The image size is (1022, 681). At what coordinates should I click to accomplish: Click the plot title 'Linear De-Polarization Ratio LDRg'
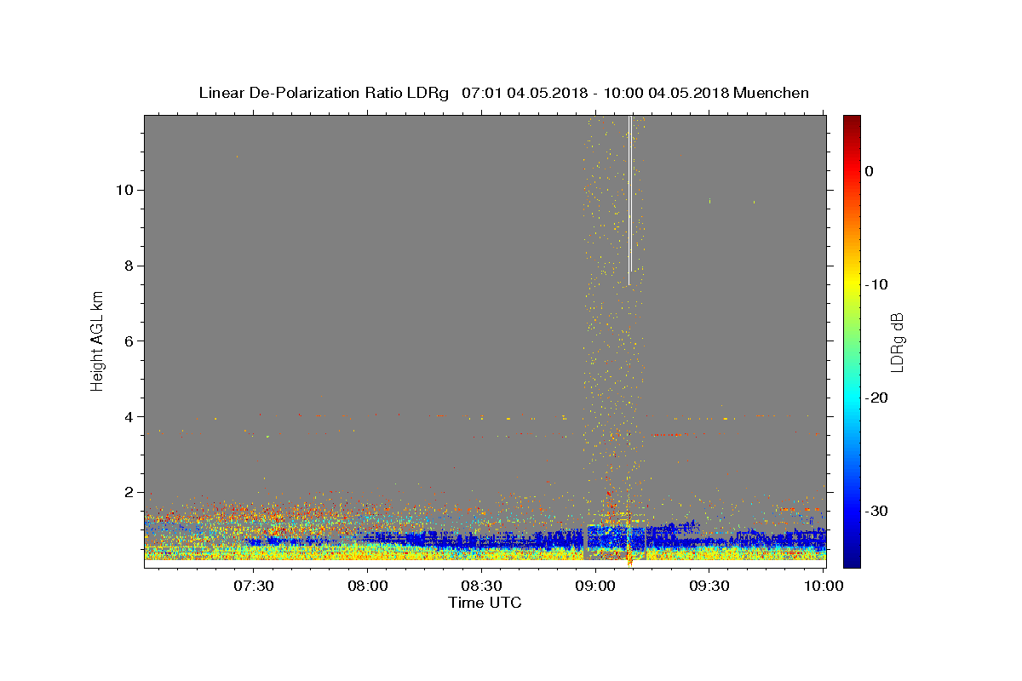(x=323, y=93)
